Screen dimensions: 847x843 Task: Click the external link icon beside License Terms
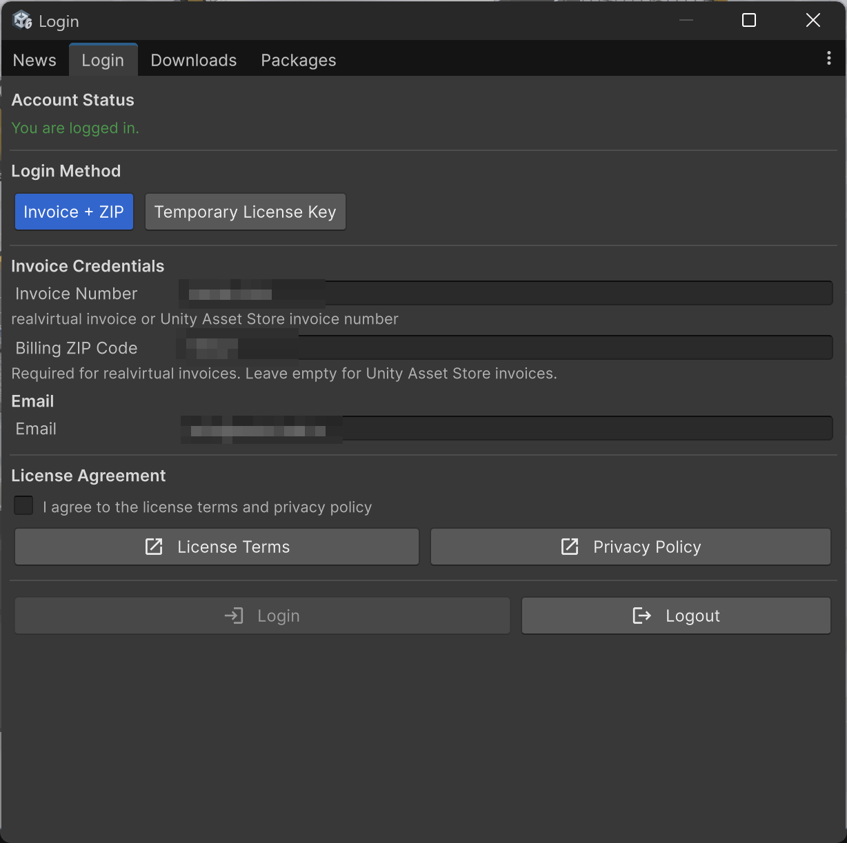(154, 547)
